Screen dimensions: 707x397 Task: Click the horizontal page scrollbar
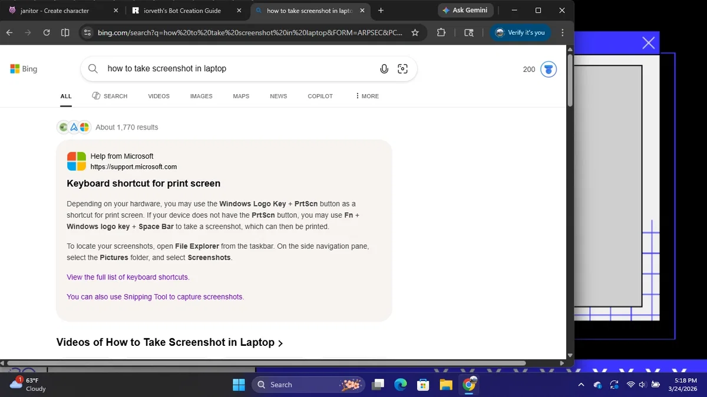click(x=266, y=363)
